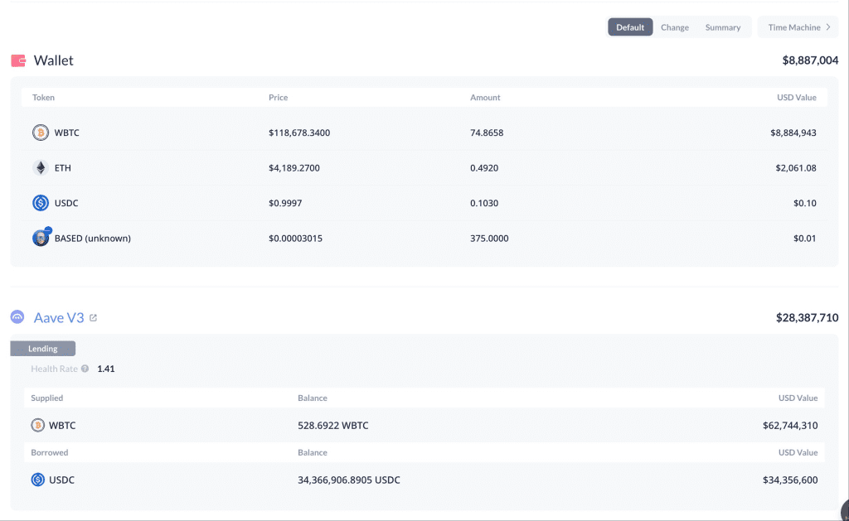The image size is (849, 521).
Task: Click the Health Rate help icon
Action: coord(85,369)
